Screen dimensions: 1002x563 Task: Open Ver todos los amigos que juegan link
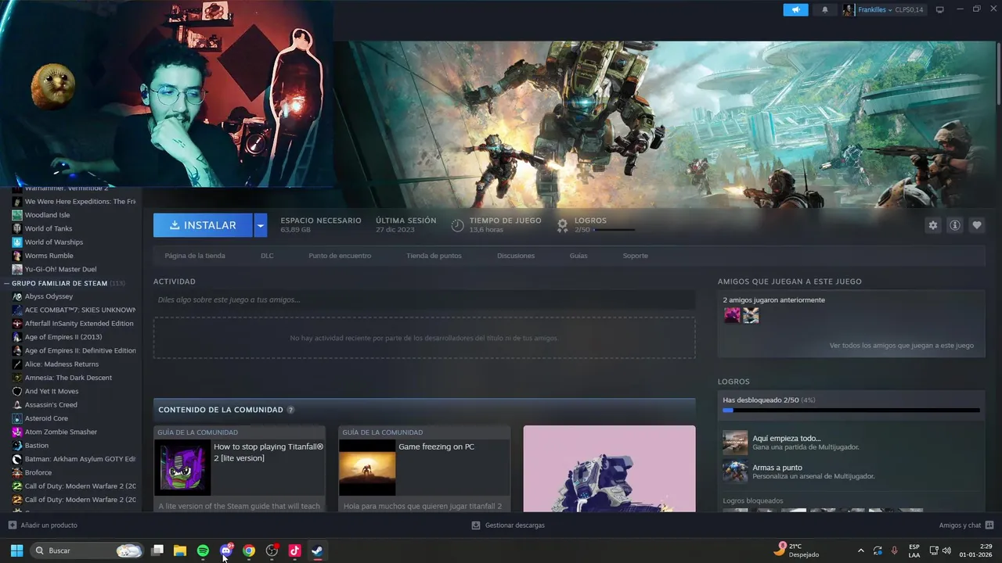[x=901, y=346]
